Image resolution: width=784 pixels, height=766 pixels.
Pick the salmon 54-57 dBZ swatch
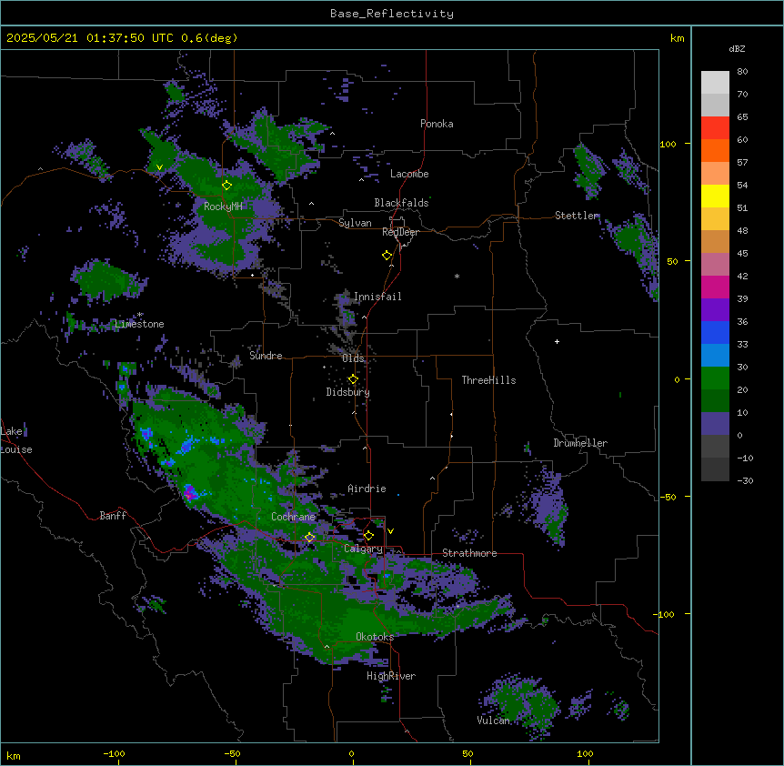pyautogui.click(x=715, y=174)
